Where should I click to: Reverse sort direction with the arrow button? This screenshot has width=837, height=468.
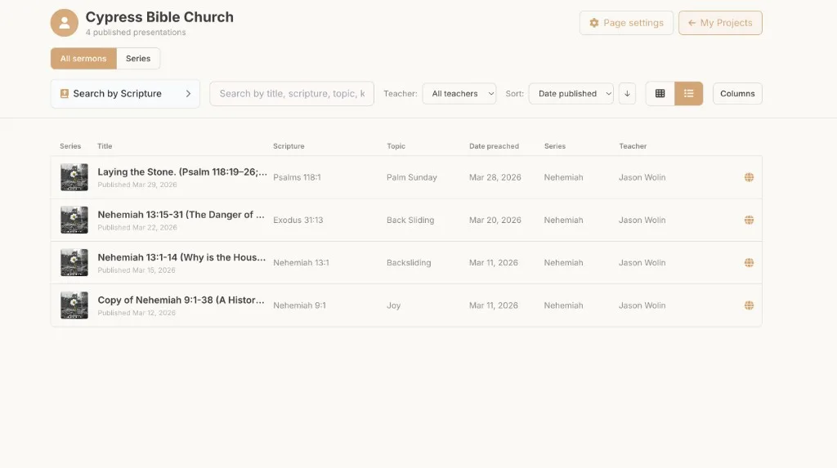click(627, 93)
